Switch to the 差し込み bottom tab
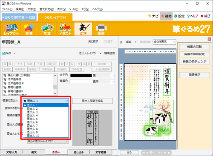213x156 pixels. (79, 152)
